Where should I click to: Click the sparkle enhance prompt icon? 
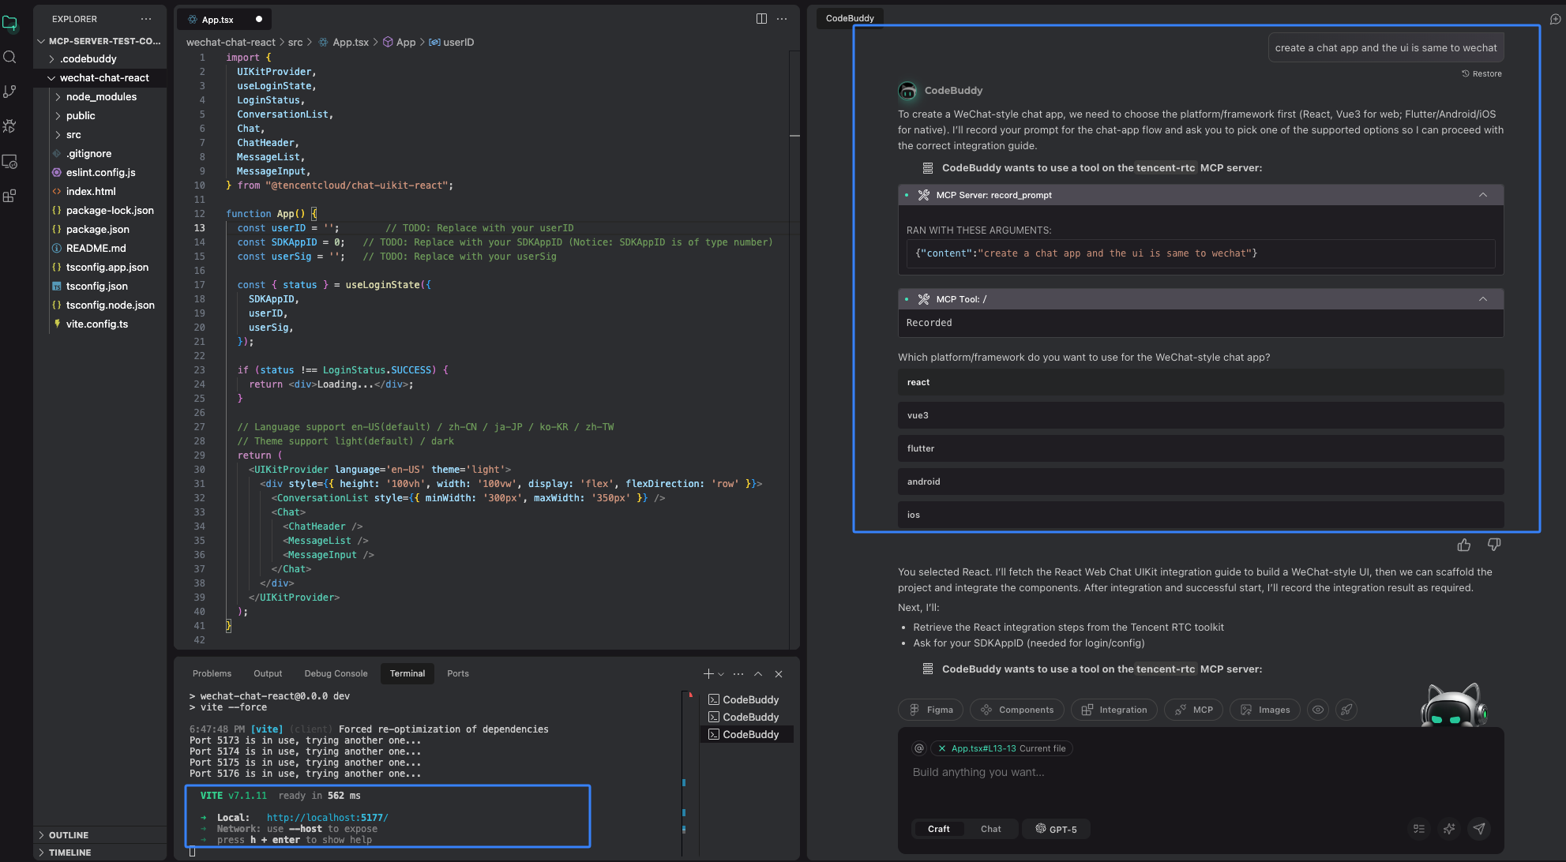[x=1449, y=828]
